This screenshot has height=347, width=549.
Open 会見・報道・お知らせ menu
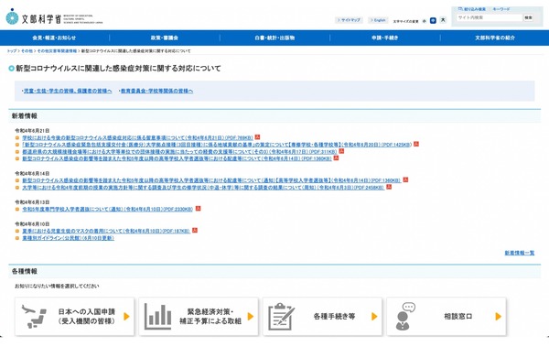coord(54,38)
